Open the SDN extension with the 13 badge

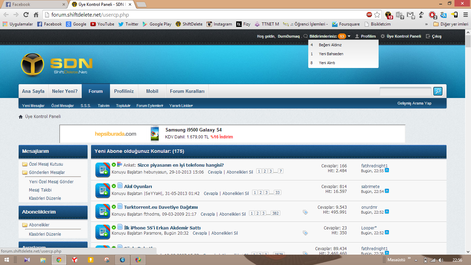[389, 15]
